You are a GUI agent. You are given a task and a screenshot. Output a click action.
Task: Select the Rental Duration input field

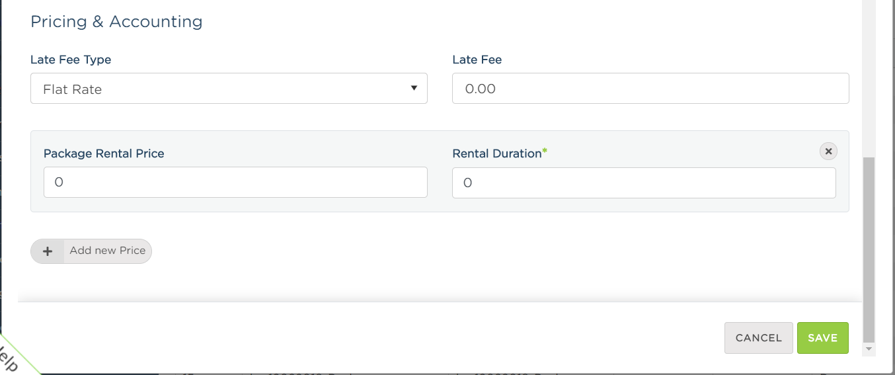(644, 183)
